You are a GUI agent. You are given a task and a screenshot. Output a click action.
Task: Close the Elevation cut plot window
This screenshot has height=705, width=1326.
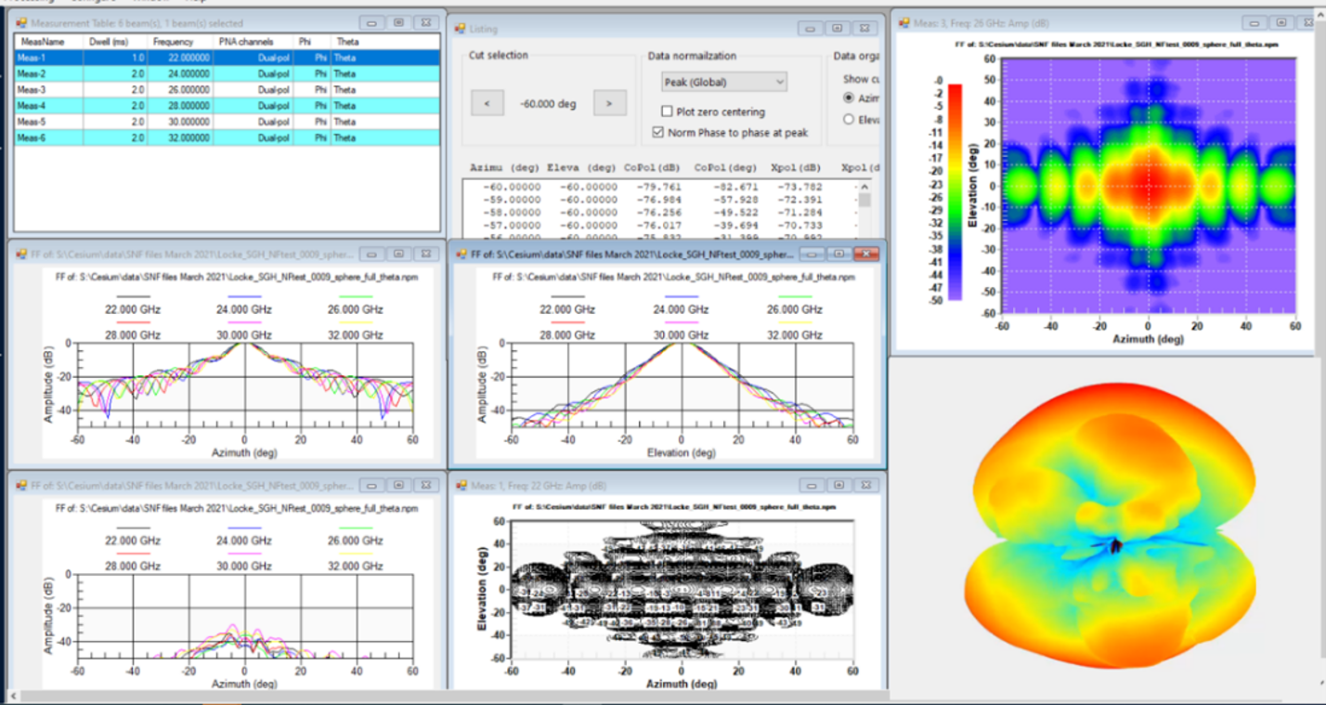tap(866, 254)
